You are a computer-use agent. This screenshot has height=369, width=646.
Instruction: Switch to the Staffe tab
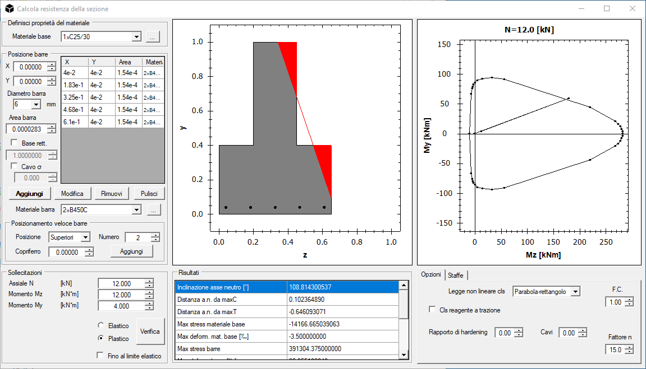456,275
